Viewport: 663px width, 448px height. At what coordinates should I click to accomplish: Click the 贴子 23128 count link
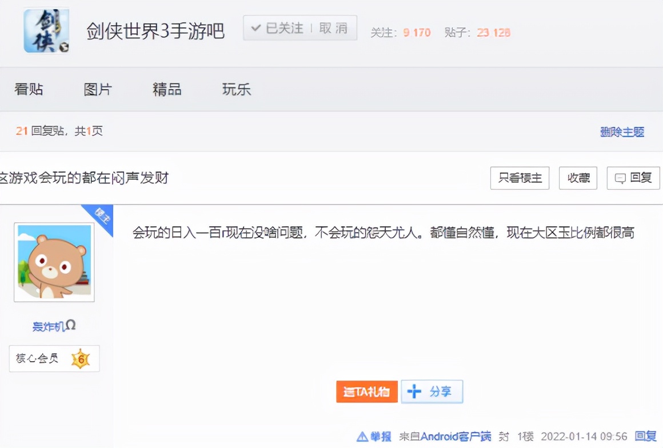494,33
